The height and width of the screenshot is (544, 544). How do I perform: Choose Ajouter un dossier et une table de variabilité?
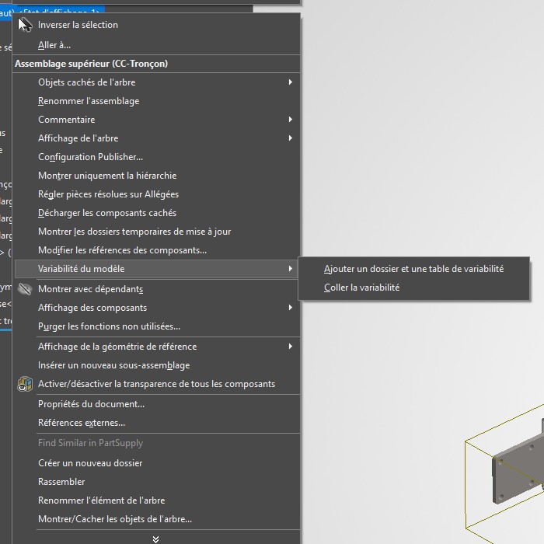point(414,269)
